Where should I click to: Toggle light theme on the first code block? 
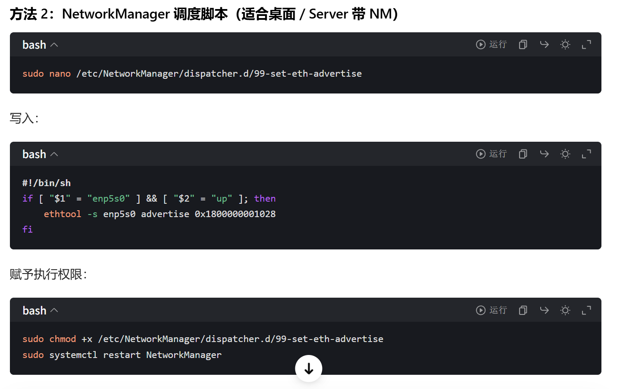[565, 44]
